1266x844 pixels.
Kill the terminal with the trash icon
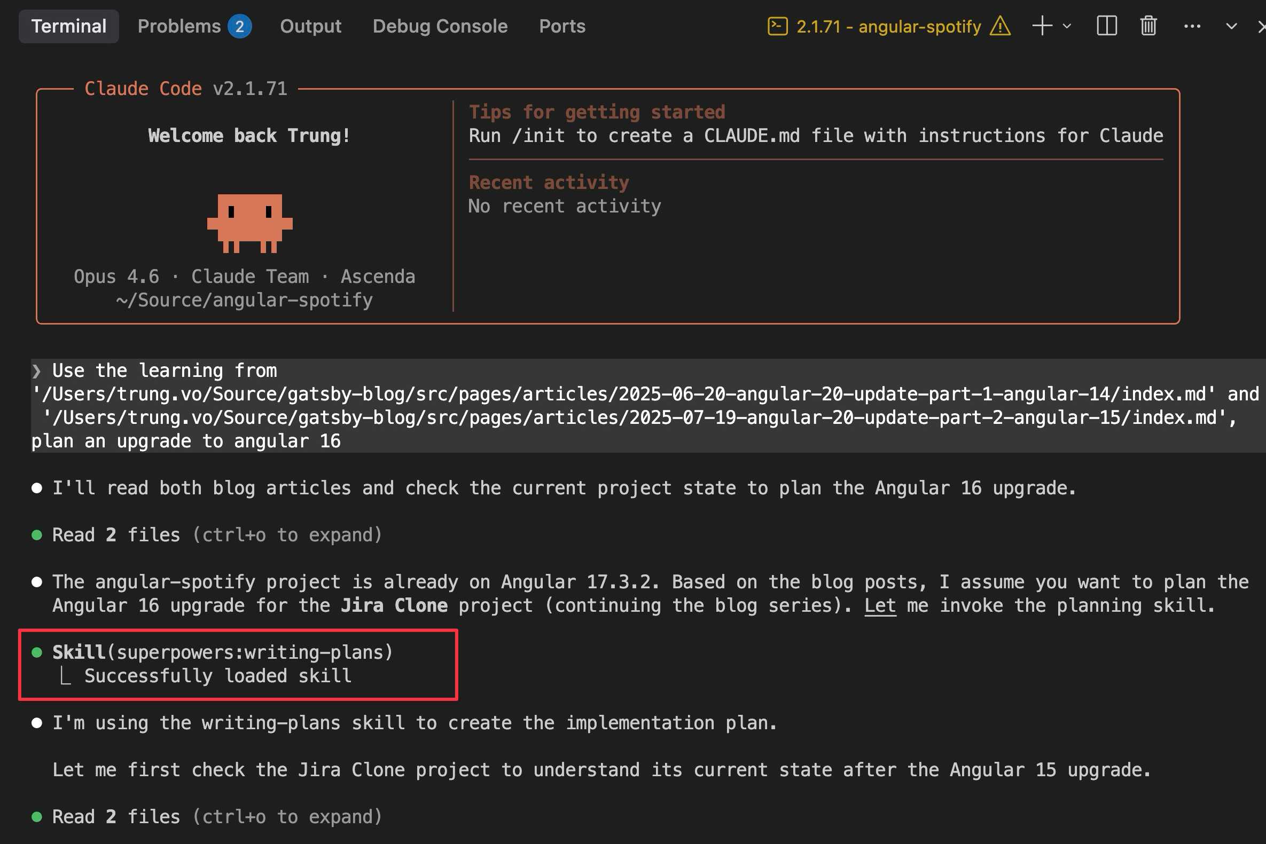click(x=1148, y=26)
